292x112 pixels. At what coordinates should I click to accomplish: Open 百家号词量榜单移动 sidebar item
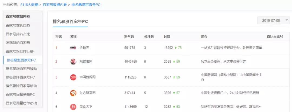click(x=21, y=103)
